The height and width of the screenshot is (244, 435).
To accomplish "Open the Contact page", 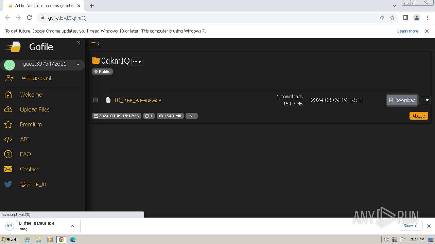I will pos(29,169).
